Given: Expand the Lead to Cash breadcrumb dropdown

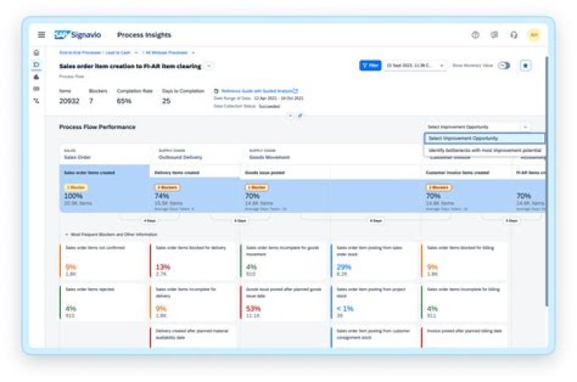Looking at the screenshot, I should point(136,53).
